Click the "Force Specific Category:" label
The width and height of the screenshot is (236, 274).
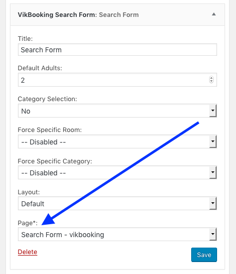click(x=55, y=161)
